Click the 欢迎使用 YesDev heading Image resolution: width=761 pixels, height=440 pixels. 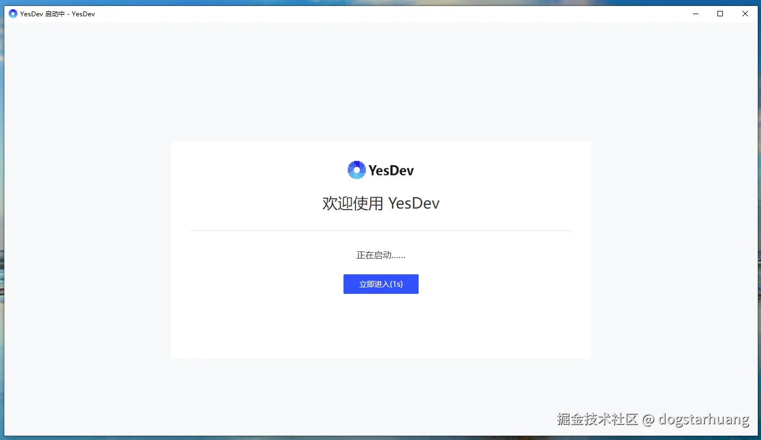pos(381,203)
